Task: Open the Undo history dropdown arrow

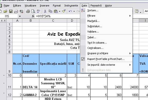Action: pyautogui.click(x=74, y=11)
